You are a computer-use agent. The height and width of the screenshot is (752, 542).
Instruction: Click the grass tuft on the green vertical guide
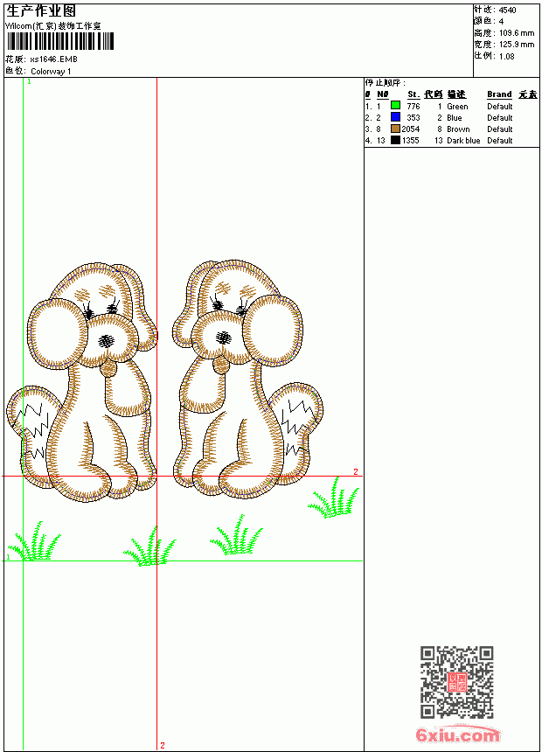[x=35, y=542]
